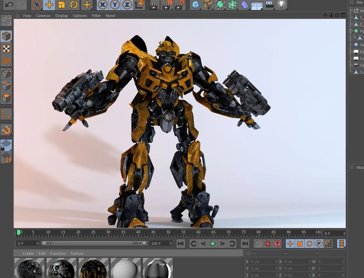Toggle Position keyframe recording
The height and width of the screenshot is (278, 364).
[x=290, y=244]
